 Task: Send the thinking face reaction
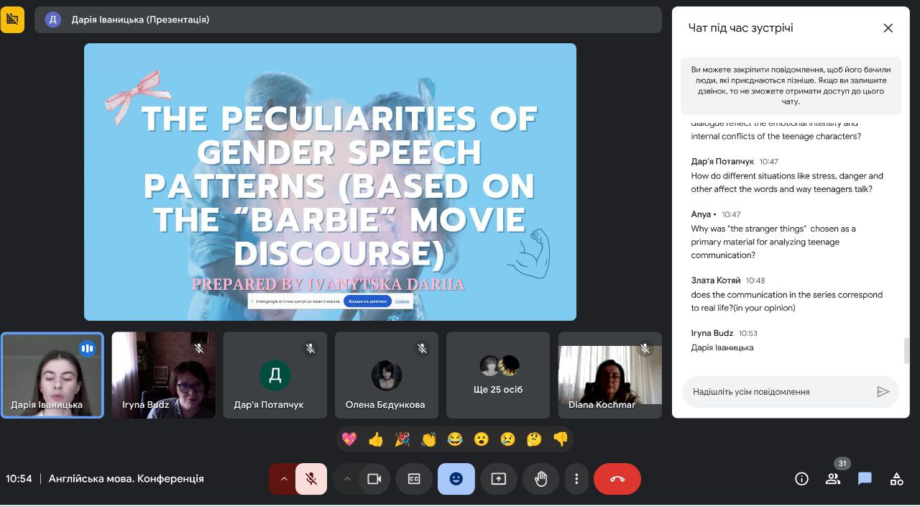tap(534, 439)
